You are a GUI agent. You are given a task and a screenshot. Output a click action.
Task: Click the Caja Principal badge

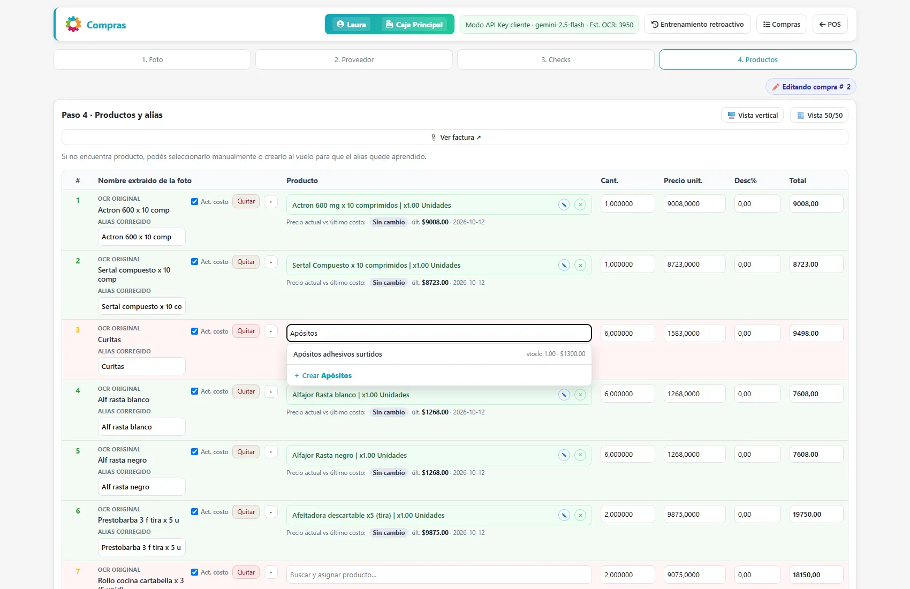click(x=414, y=24)
